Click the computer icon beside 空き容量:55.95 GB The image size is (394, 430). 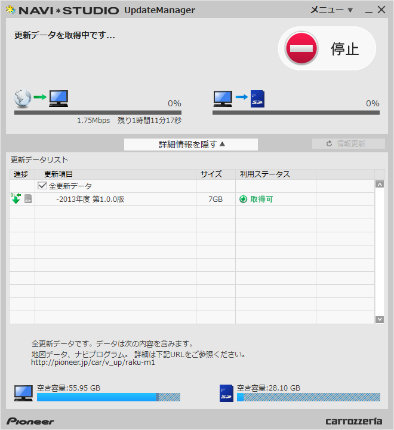[x=23, y=394]
